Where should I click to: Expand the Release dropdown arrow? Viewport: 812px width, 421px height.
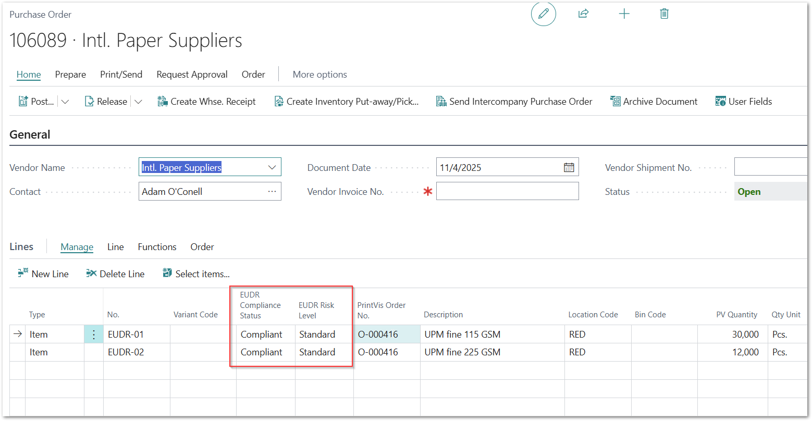click(138, 102)
